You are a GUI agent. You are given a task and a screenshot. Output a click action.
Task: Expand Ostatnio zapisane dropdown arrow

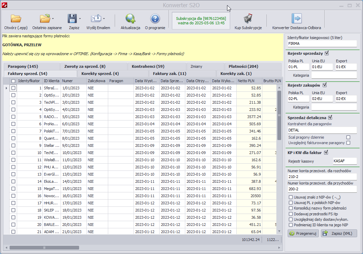(53, 18)
